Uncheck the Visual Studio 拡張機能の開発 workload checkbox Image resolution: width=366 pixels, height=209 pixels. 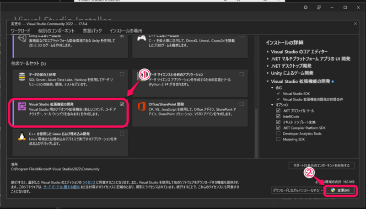point(122,104)
